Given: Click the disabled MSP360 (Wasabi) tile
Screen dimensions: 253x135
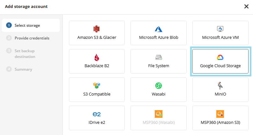Looking at the screenshot, I should tap(159, 118).
